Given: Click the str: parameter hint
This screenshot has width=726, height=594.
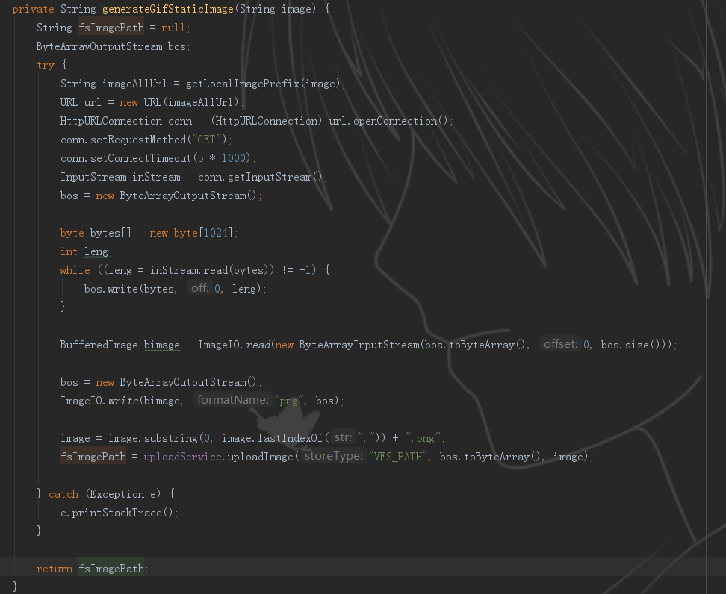Looking at the screenshot, I should tap(343, 437).
